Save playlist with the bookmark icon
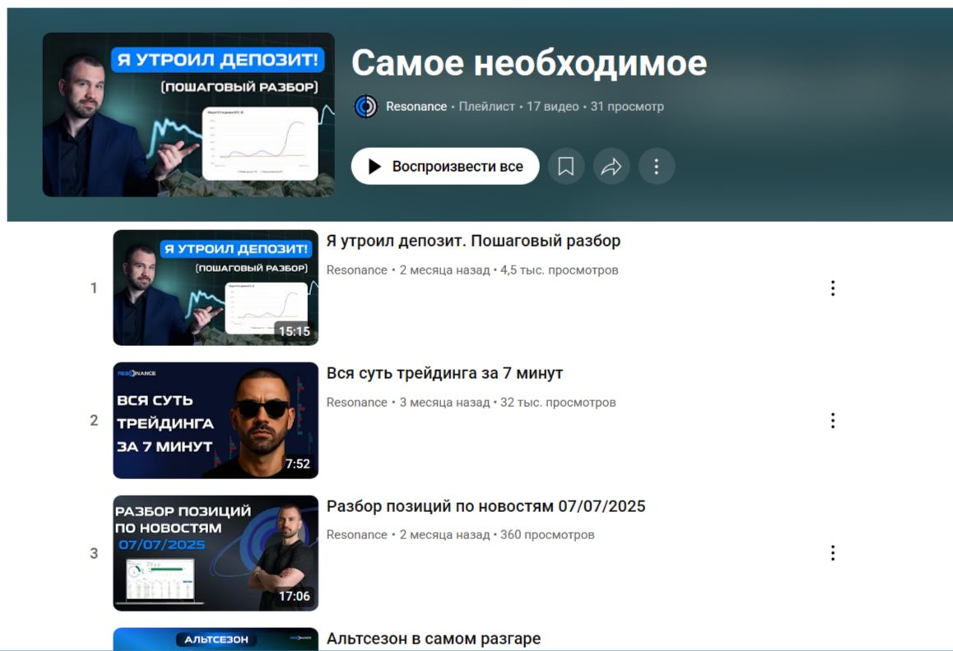Viewport: 953px width, 651px height. pos(565,167)
